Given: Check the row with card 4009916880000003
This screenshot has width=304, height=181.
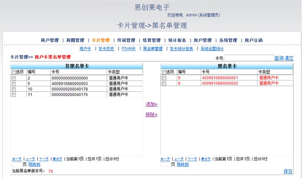Looking at the screenshot, I should pos(13,84).
